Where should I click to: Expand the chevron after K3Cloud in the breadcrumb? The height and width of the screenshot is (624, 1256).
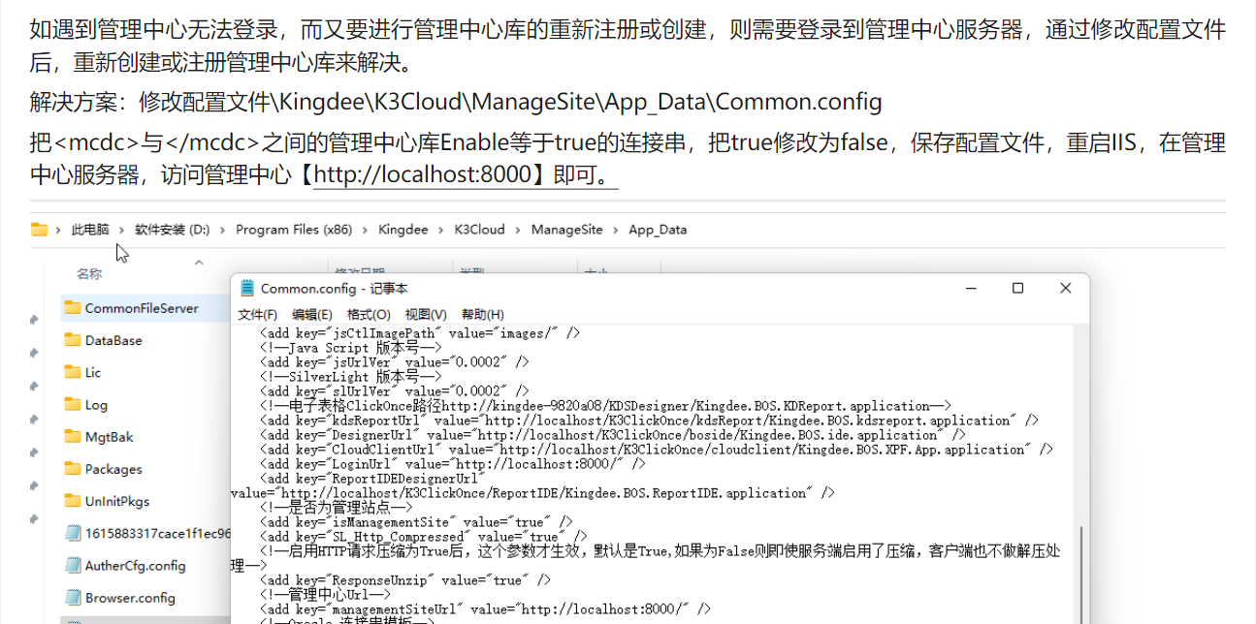(x=518, y=230)
